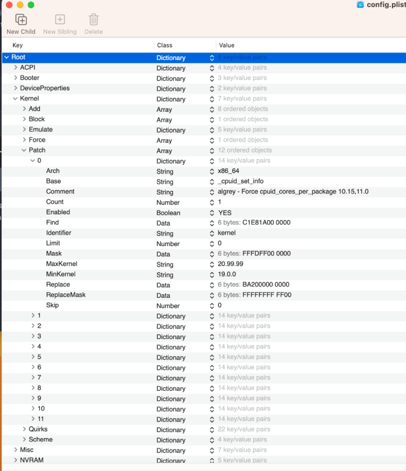The width and height of the screenshot is (406, 471).
Task: Select the 22 key/value pairs Quirks value
Action: point(244,429)
